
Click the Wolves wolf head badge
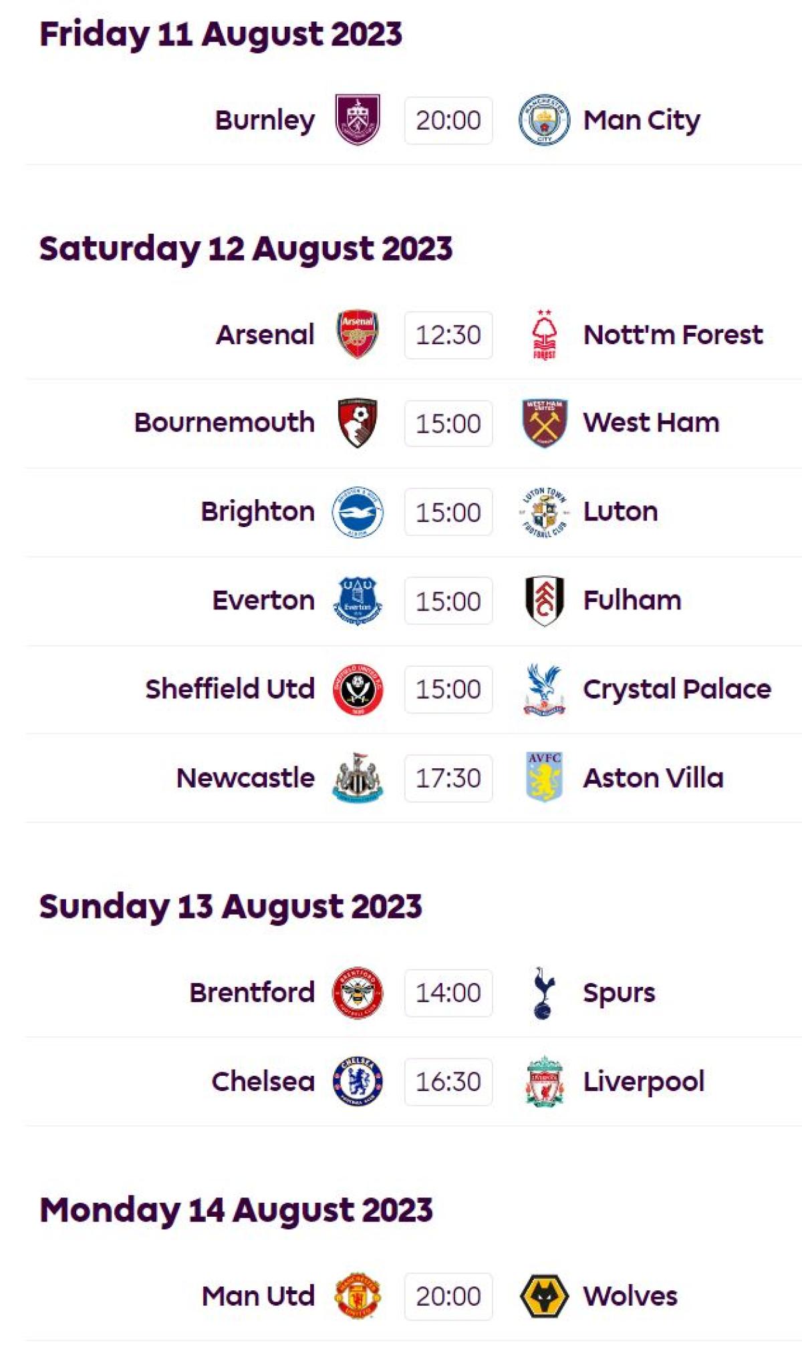[x=544, y=1296]
